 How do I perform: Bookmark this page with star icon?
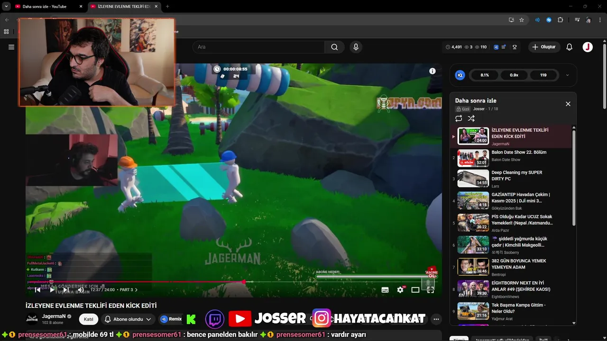522,20
